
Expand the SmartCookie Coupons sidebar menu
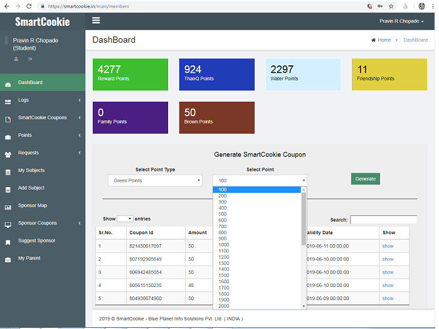[x=43, y=117]
